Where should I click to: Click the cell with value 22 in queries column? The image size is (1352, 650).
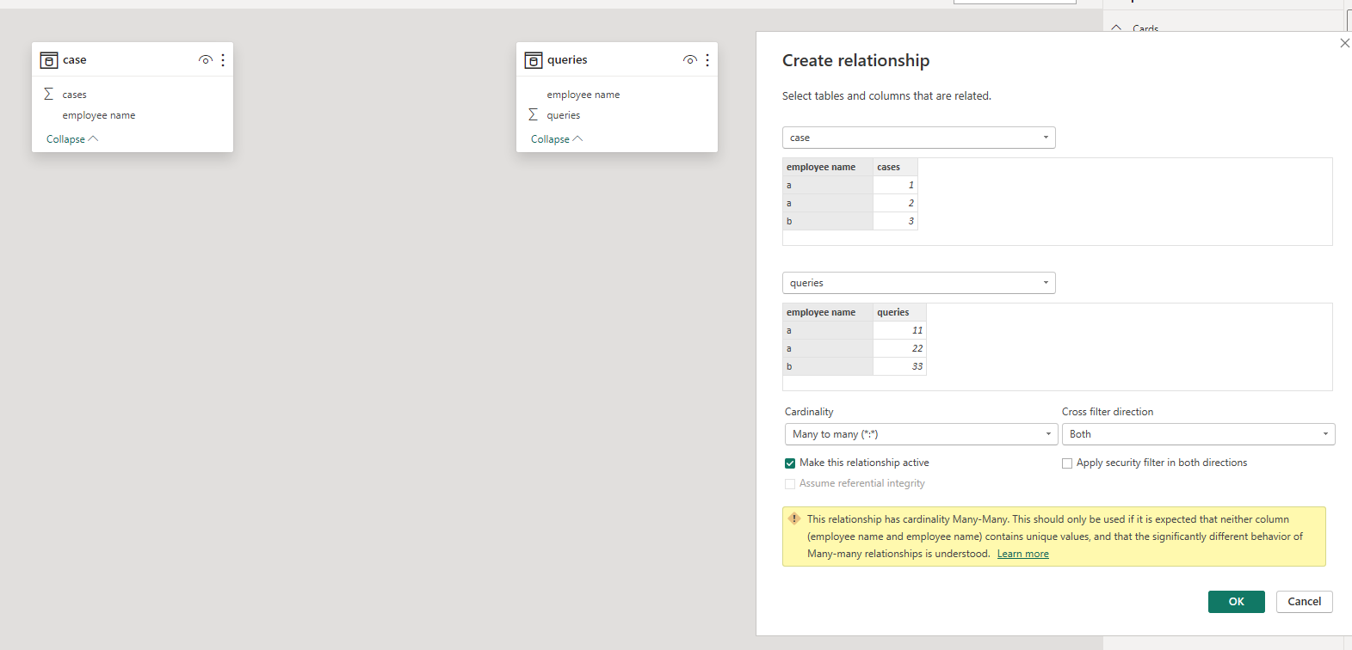coord(899,348)
